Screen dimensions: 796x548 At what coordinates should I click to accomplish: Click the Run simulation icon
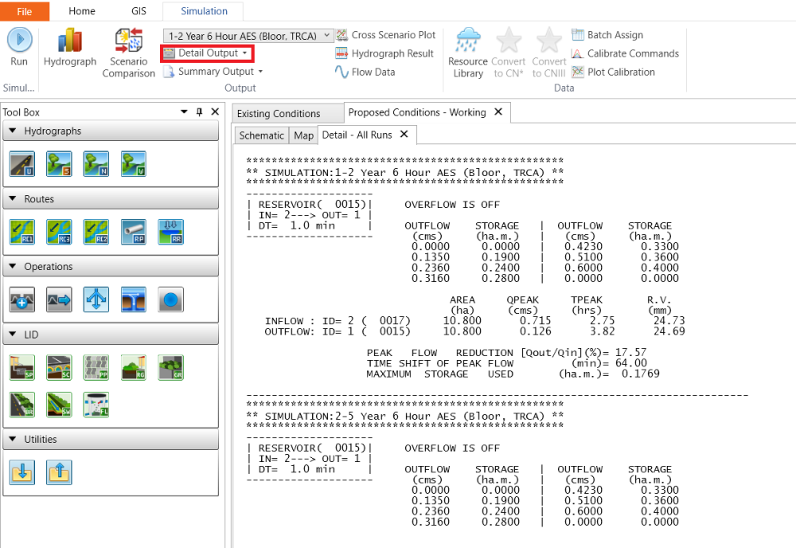[x=20, y=40]
